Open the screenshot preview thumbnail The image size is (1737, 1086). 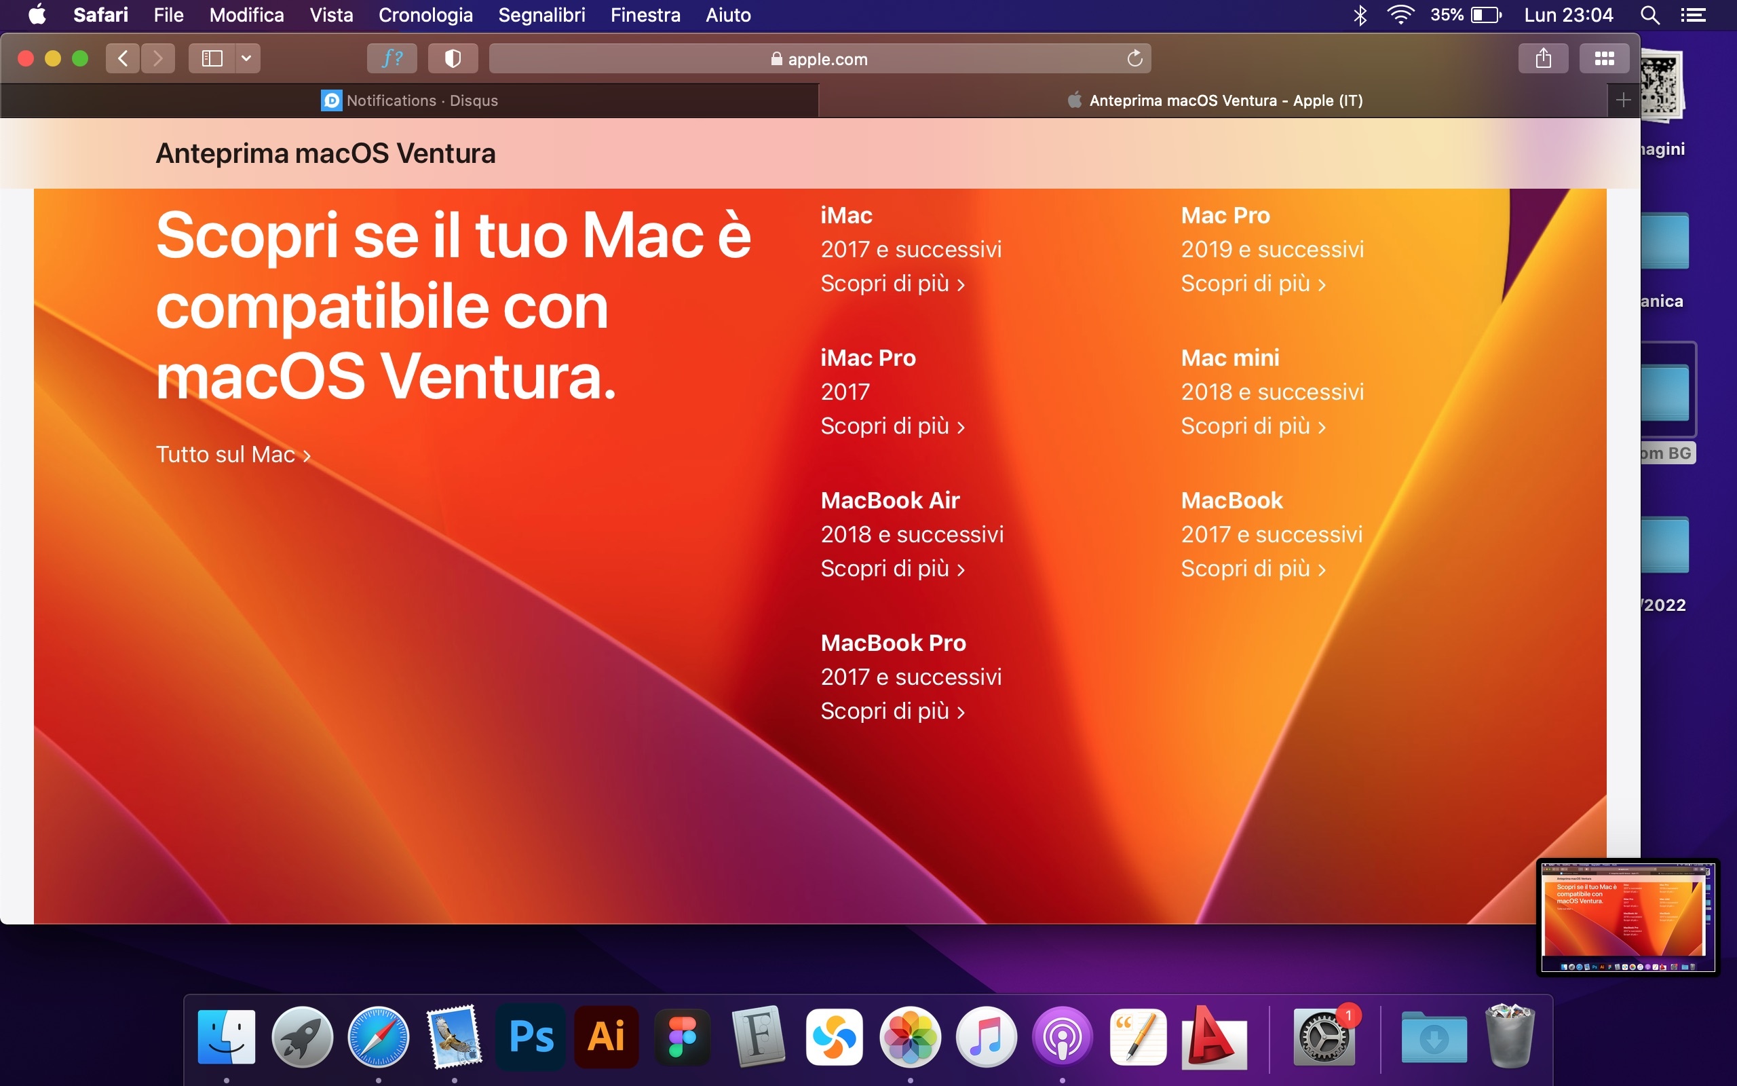1627,917
